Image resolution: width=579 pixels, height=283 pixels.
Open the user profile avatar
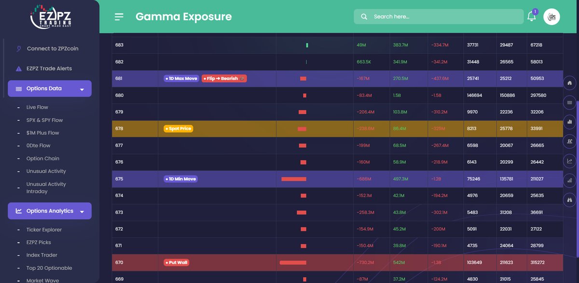pos(551,16)
